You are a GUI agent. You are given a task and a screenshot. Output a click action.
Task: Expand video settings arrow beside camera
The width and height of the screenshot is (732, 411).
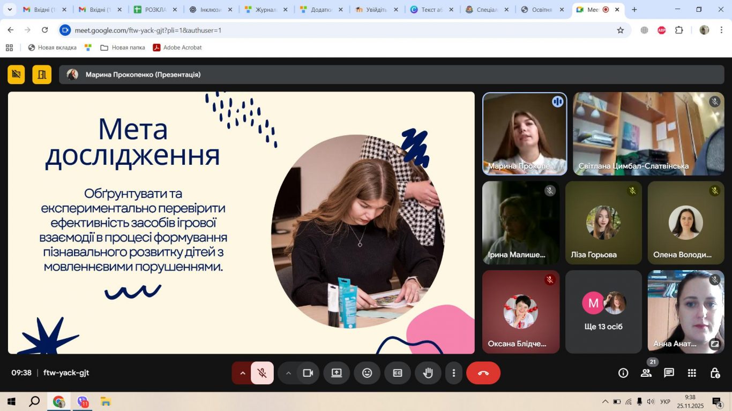tap(288, 373)
